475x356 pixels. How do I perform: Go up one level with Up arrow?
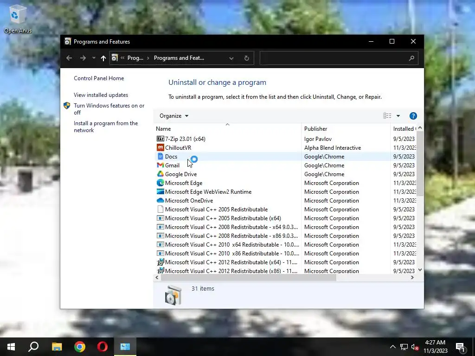(103, 58)
